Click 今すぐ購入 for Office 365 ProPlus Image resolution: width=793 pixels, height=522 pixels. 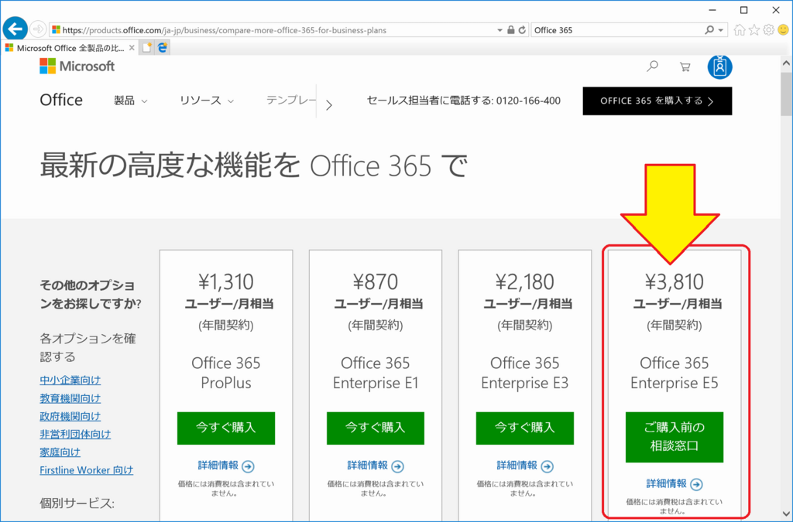pos(226,428)
